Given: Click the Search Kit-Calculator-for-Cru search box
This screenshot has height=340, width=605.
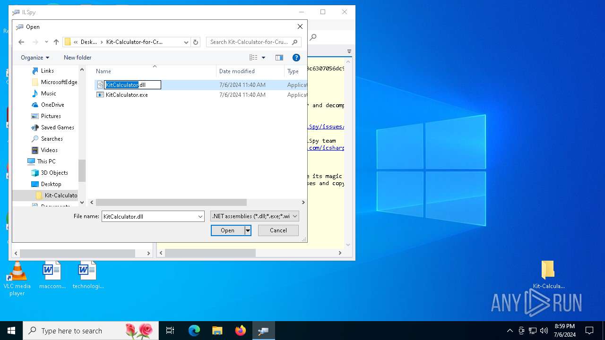Looking at the screenshot, I should 254,42.
